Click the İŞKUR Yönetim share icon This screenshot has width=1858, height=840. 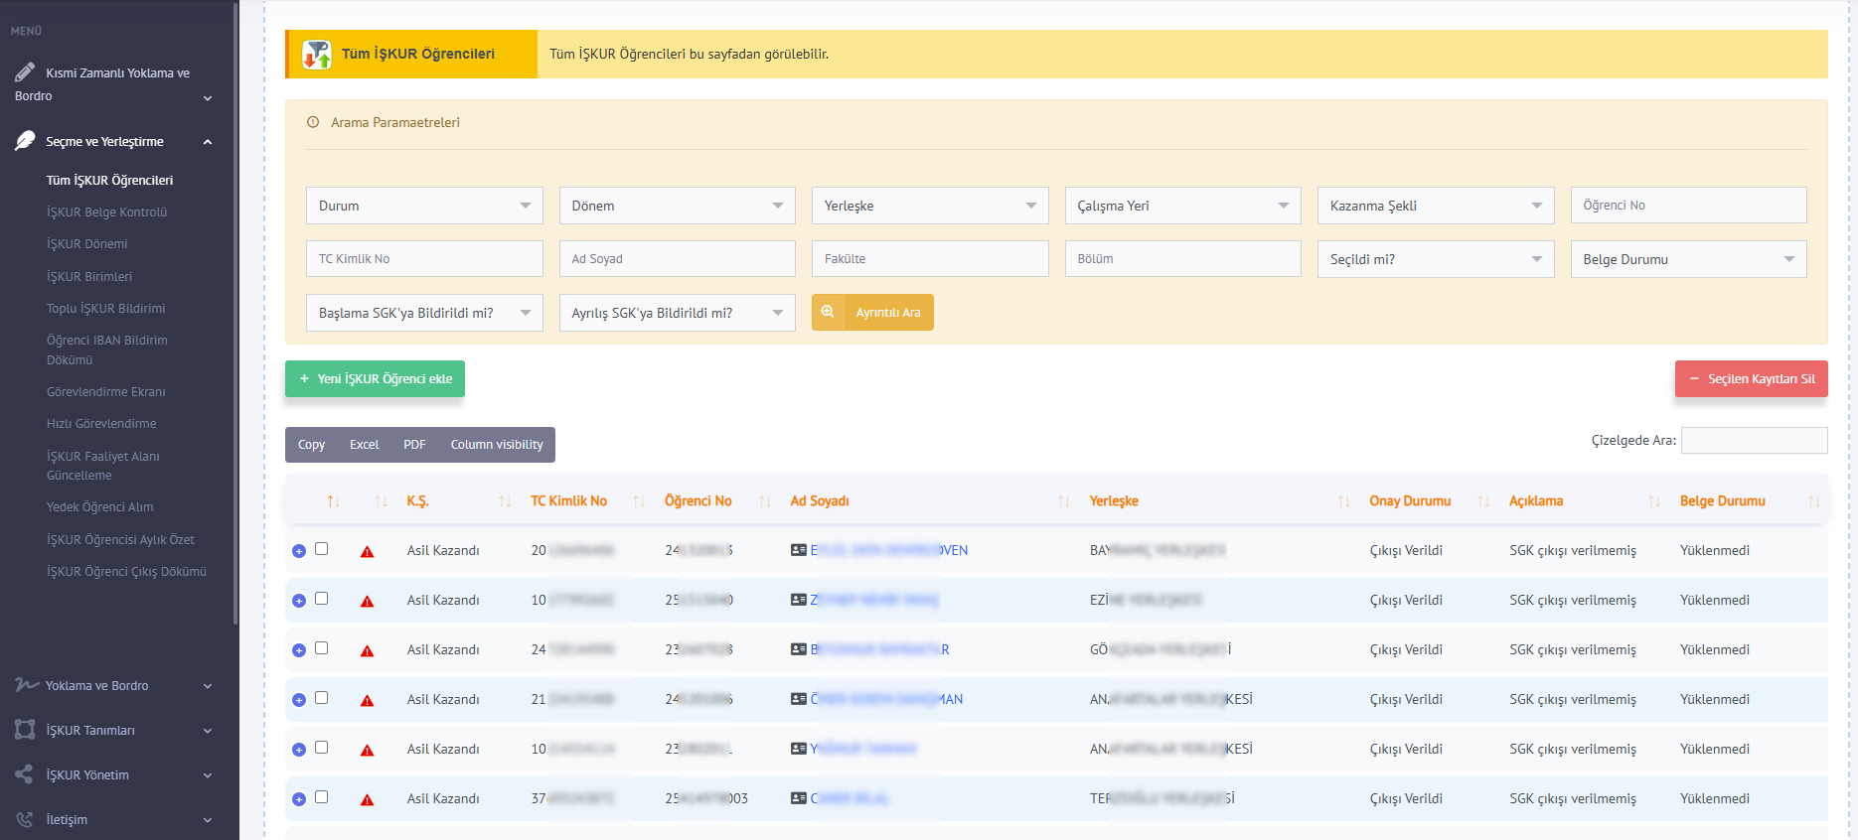coord(25,774)
